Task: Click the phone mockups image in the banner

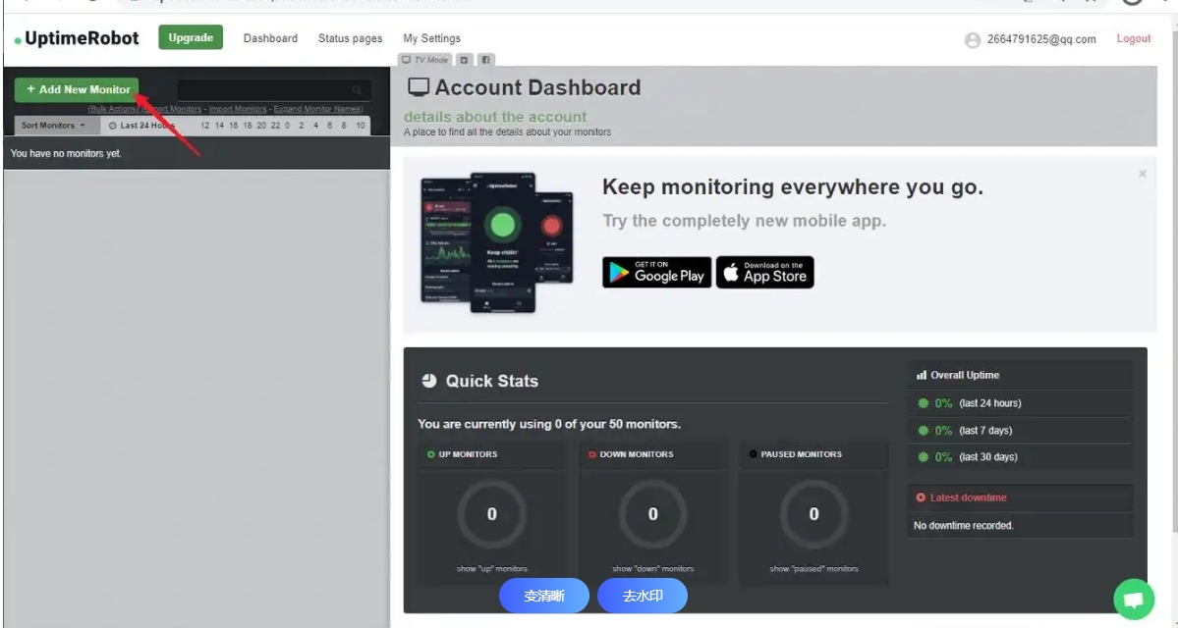Action: (497, 242)
